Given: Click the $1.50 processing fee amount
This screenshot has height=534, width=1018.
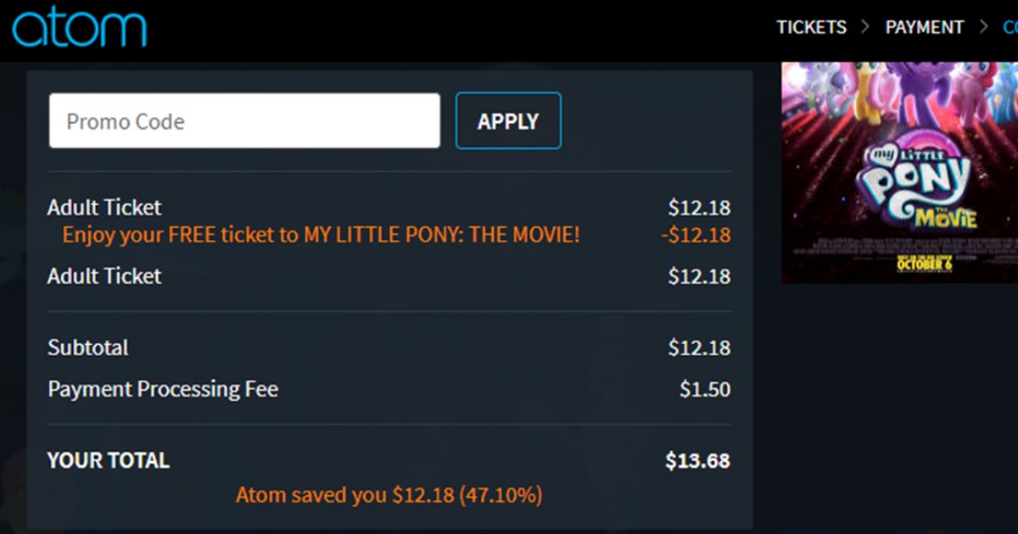Looking at the screenshot, I should click(x=704, y=389).
